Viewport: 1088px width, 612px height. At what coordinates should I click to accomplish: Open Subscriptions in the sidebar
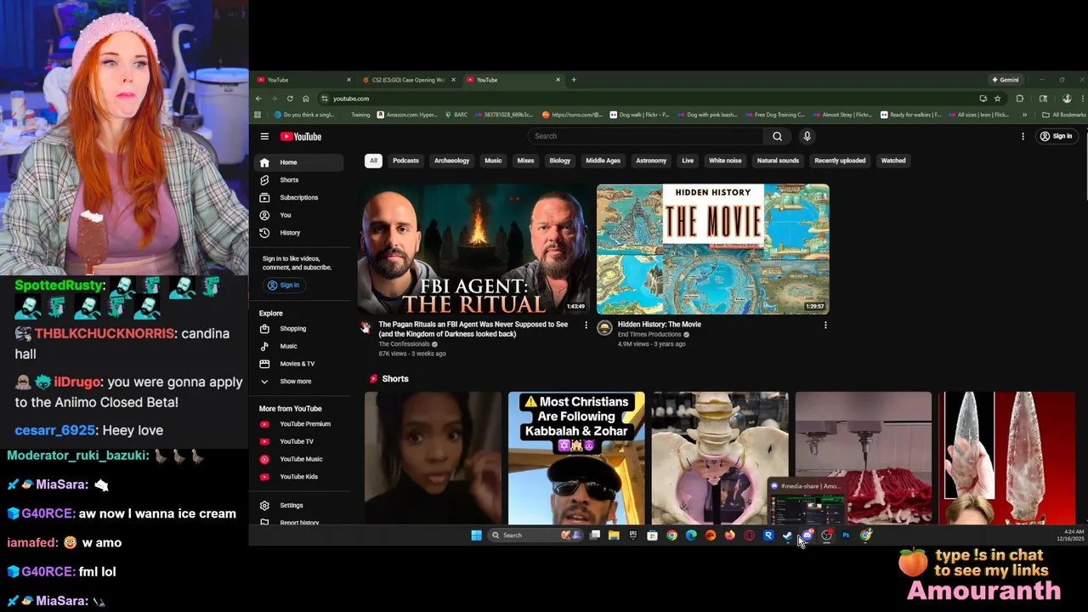coord(297,197)
